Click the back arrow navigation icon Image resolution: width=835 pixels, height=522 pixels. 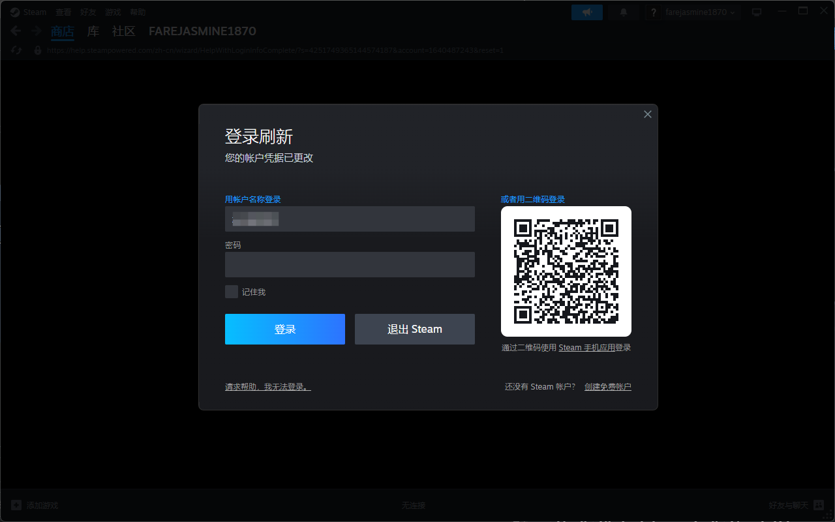point(16,31)
